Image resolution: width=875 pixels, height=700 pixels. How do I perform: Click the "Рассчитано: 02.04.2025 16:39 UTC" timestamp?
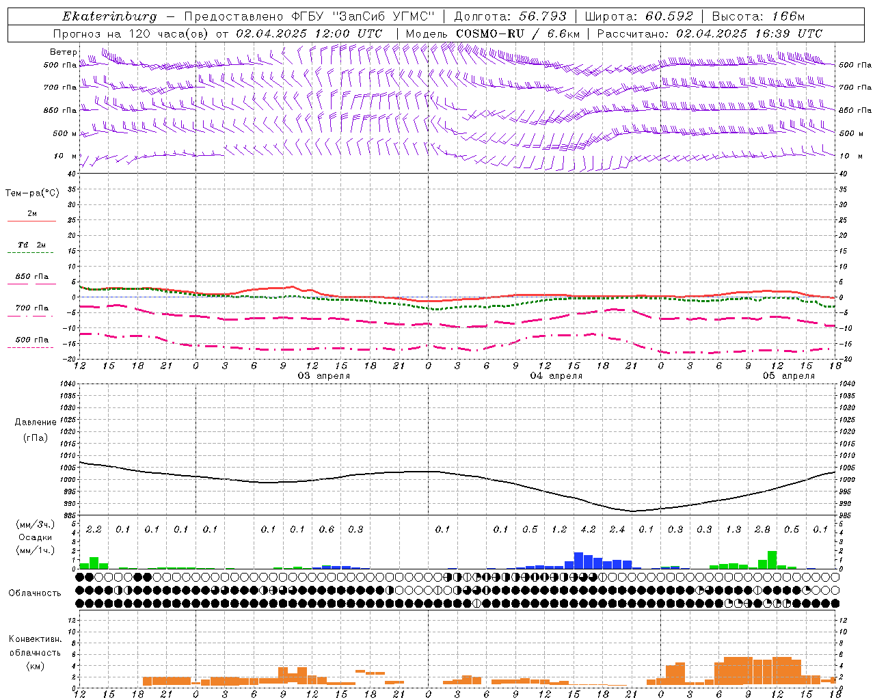[710, 33]
